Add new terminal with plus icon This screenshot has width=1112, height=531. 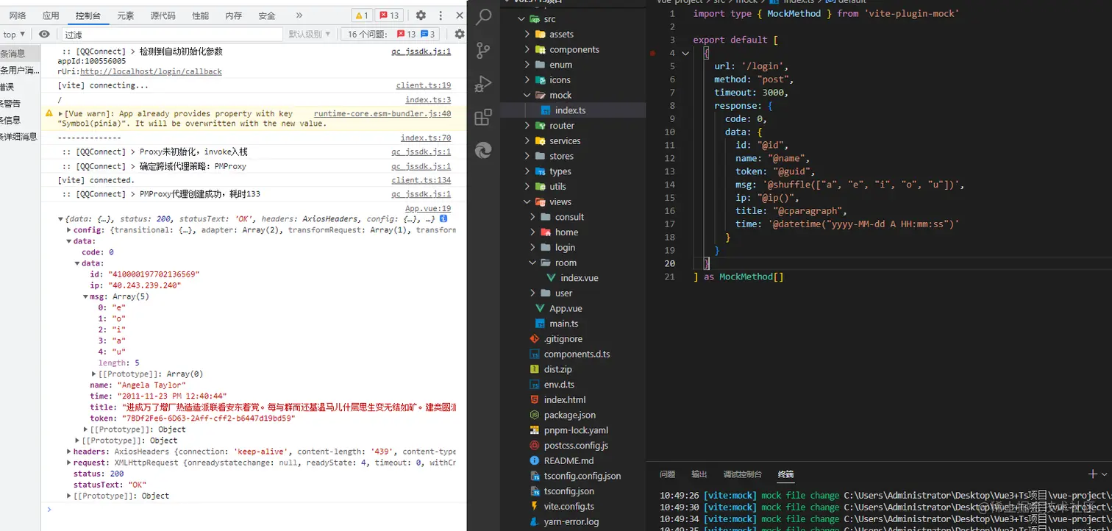(1092, 474)
